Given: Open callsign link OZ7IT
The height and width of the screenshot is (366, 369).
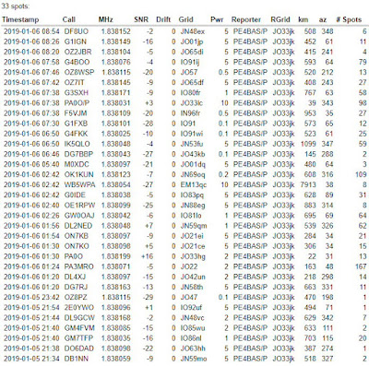Looking at the screenshot, I should (74, 82).
